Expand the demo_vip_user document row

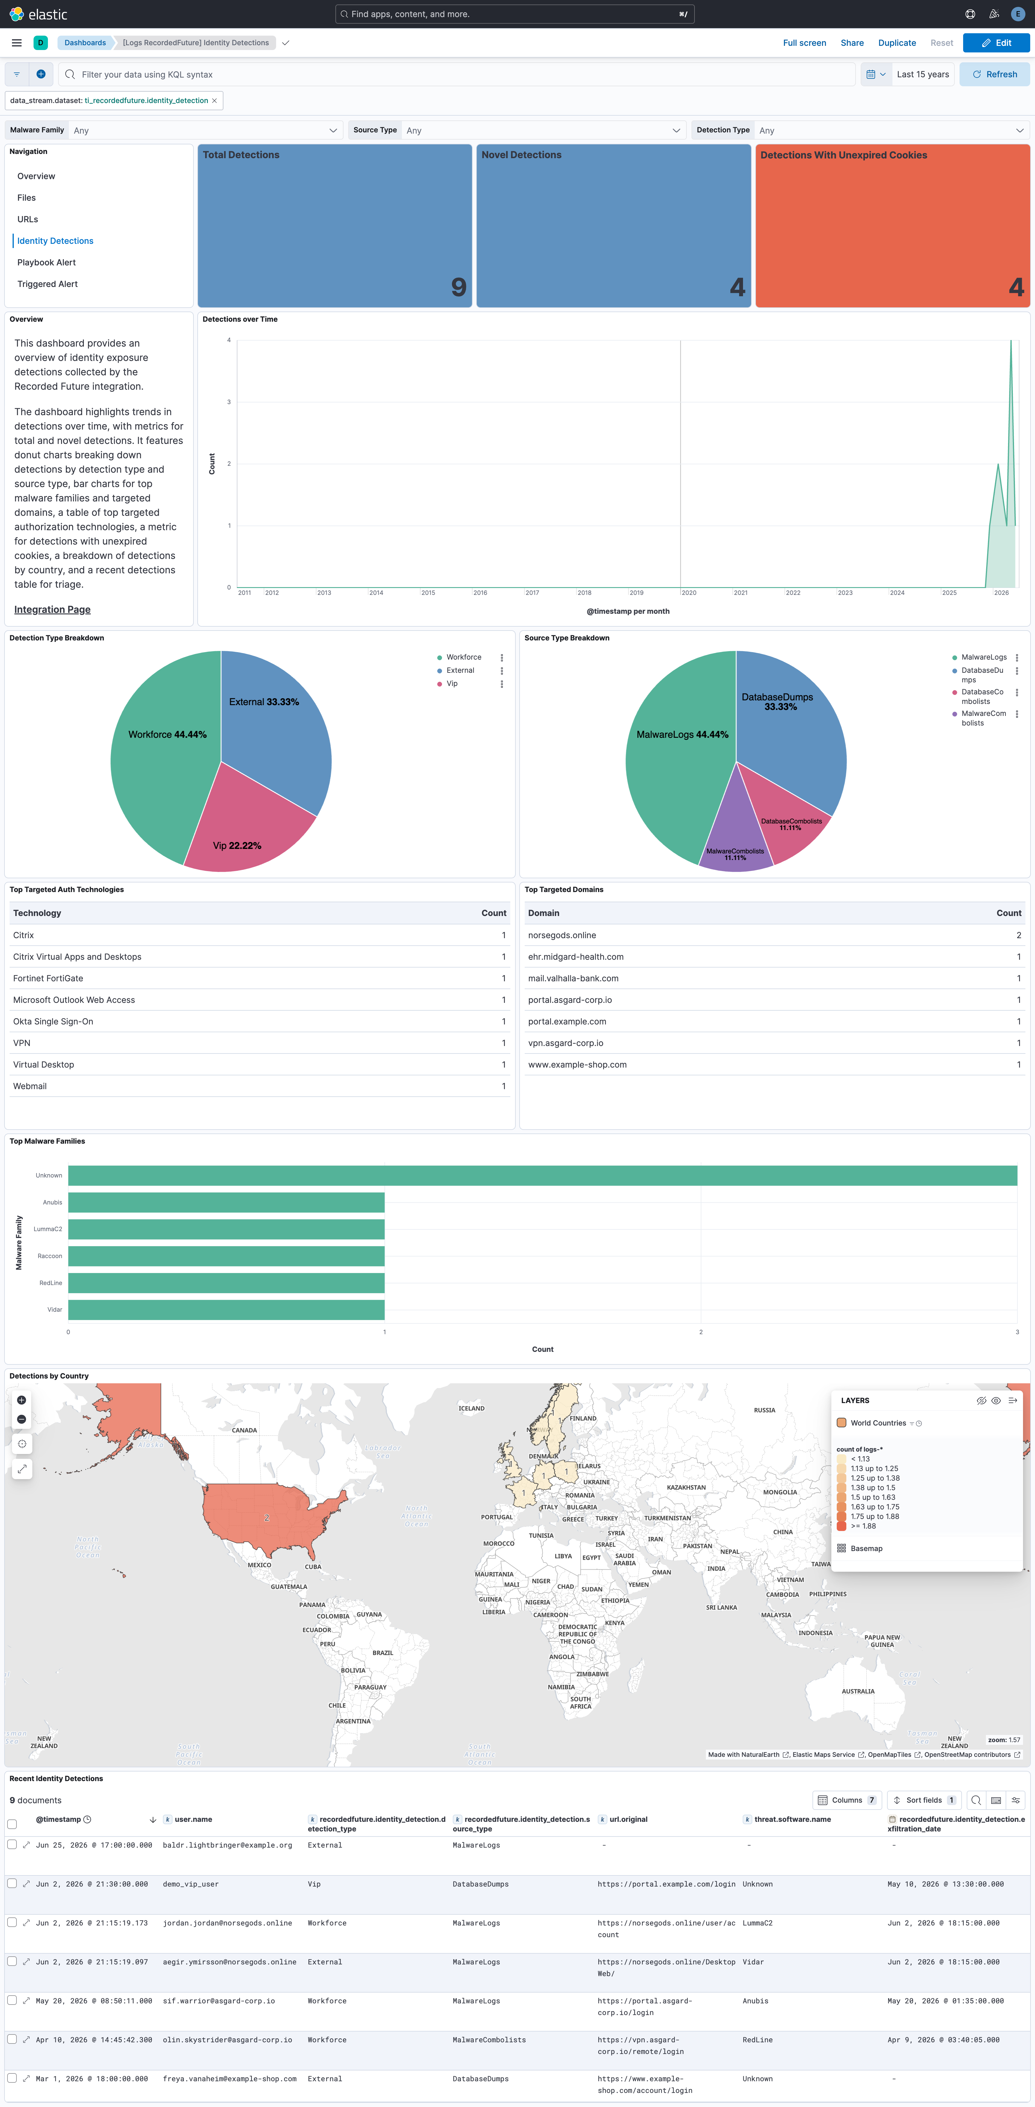coord(26,1884)
